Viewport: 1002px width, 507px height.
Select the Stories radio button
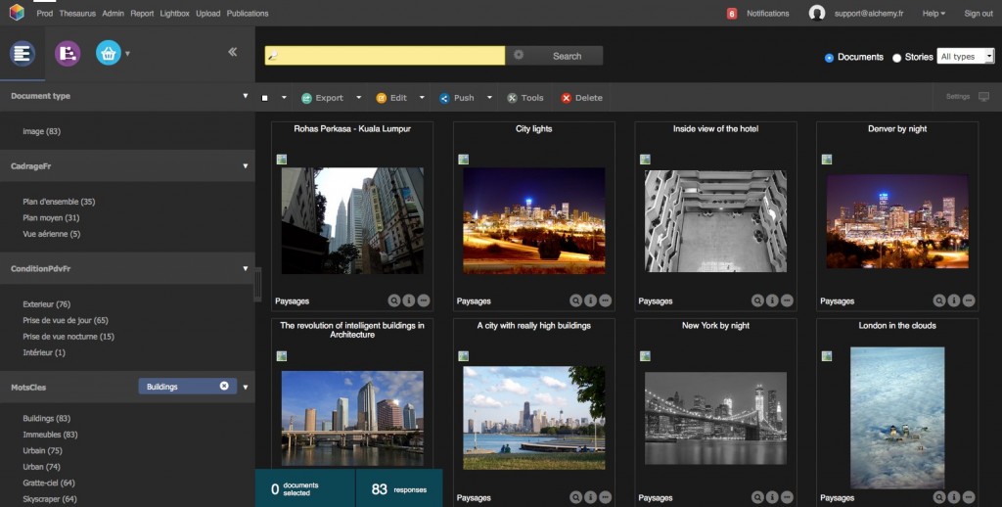(x=897, y=58)
